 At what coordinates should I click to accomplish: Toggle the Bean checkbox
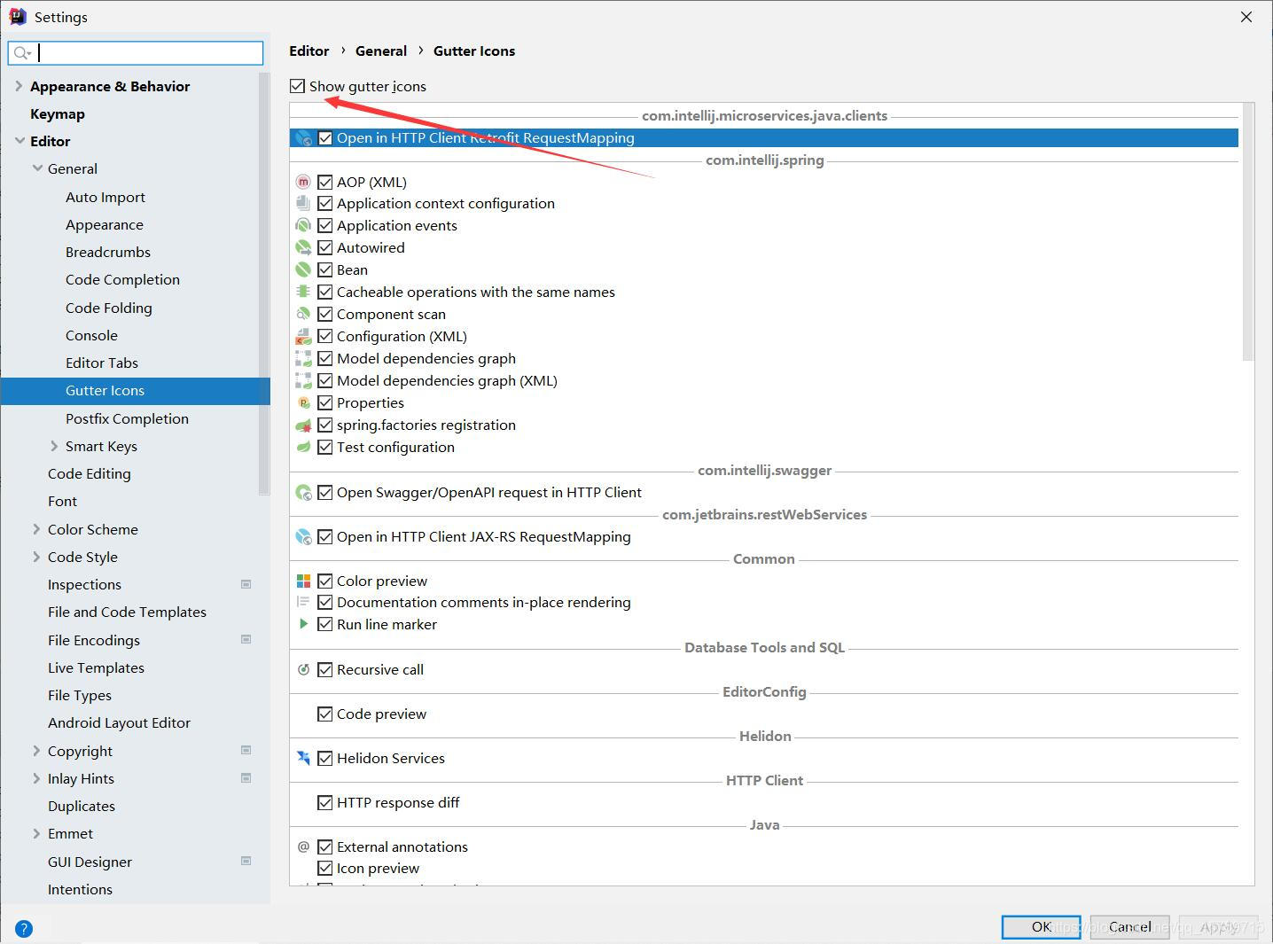(325, 269)
